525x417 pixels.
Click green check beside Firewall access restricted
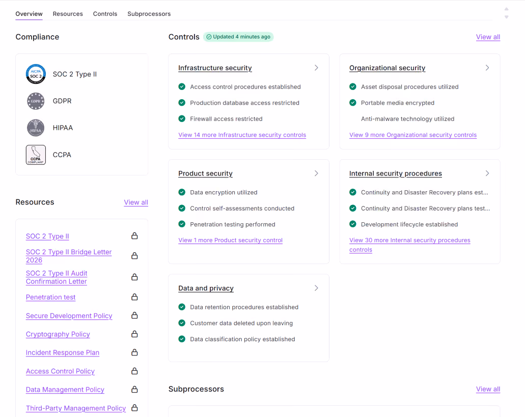(182, 118)
